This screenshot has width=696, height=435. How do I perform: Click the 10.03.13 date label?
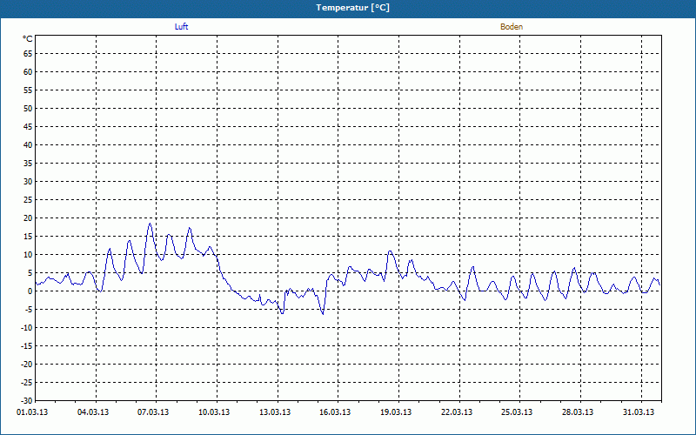(x=214, y=412)
